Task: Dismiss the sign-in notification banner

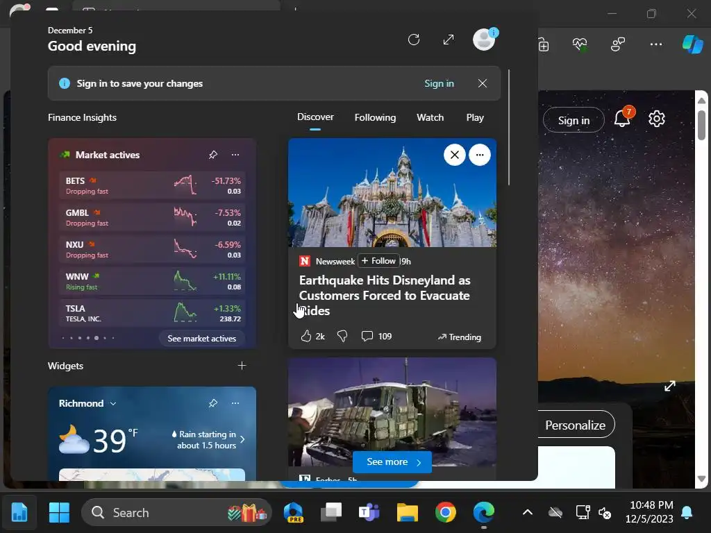Action: [483, 83]
